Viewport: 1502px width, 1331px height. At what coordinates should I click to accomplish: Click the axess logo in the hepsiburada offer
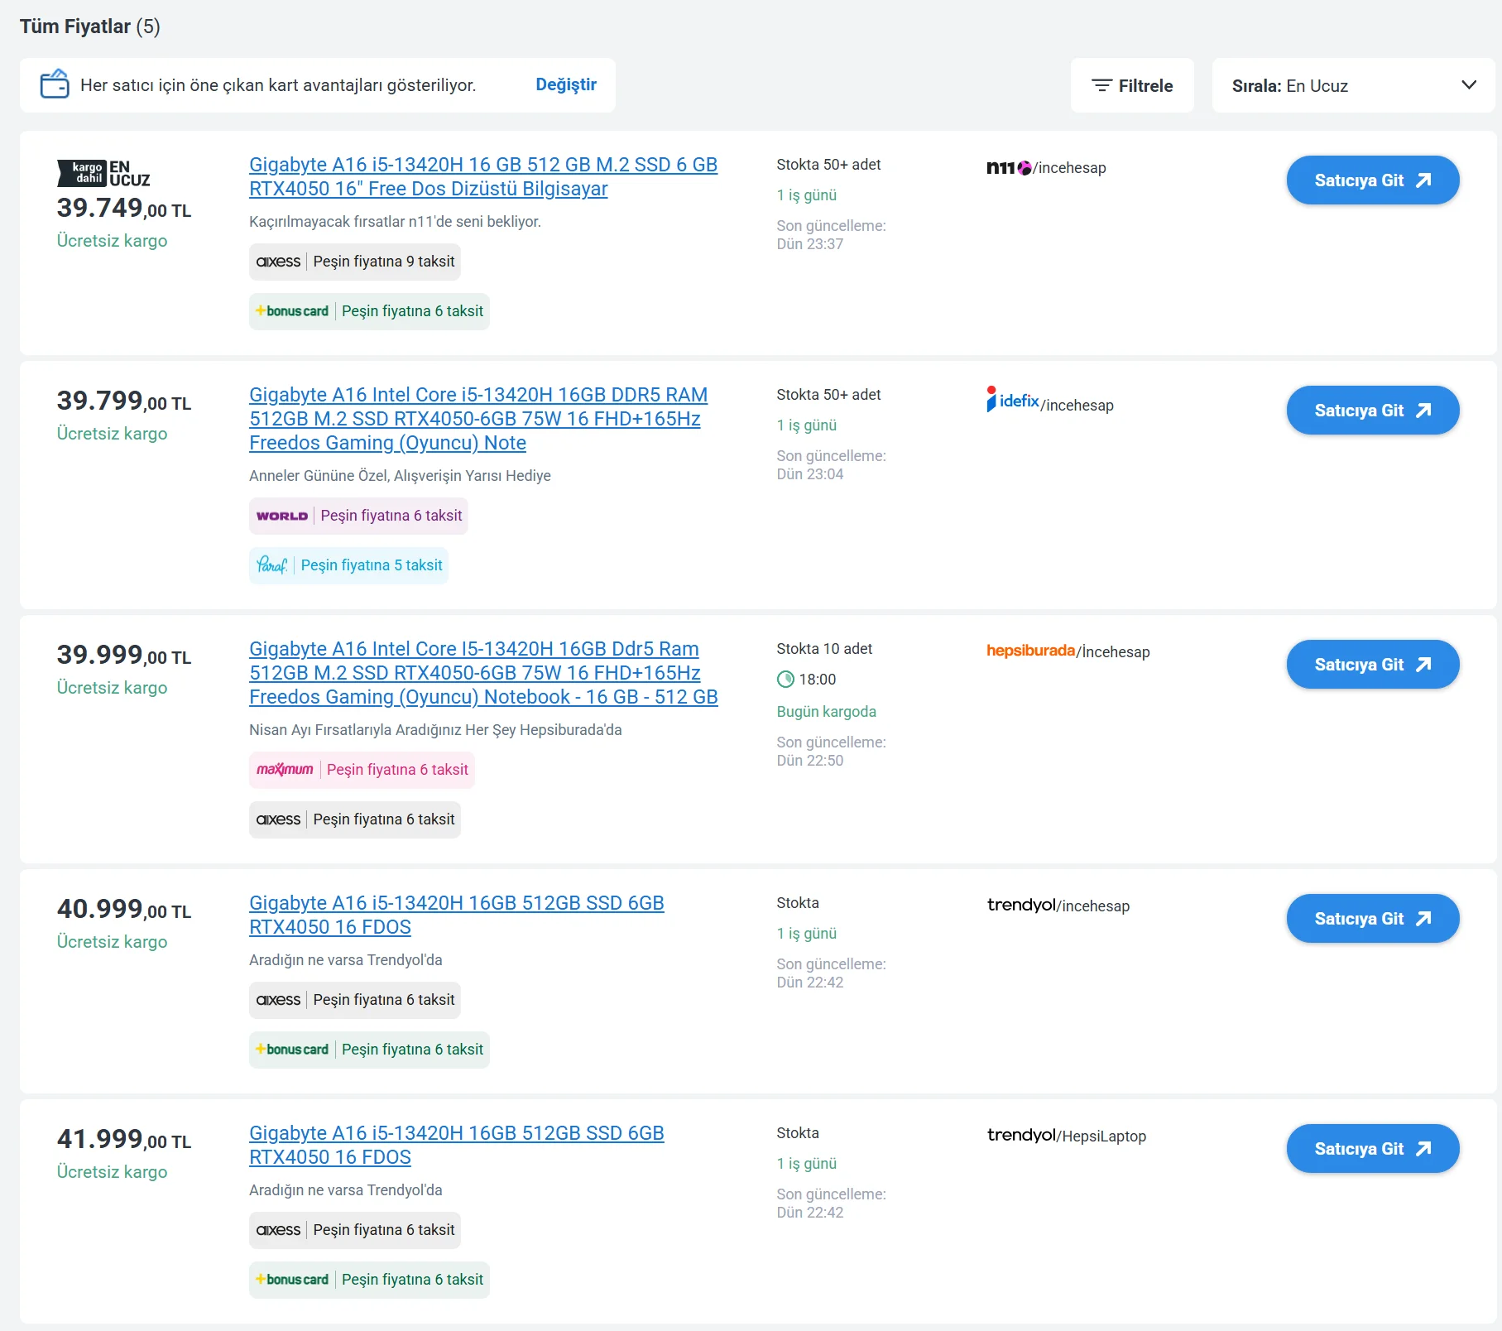click(x=278, y=819)
